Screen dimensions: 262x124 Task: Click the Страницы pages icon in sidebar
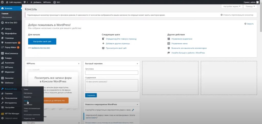(3, 38)
